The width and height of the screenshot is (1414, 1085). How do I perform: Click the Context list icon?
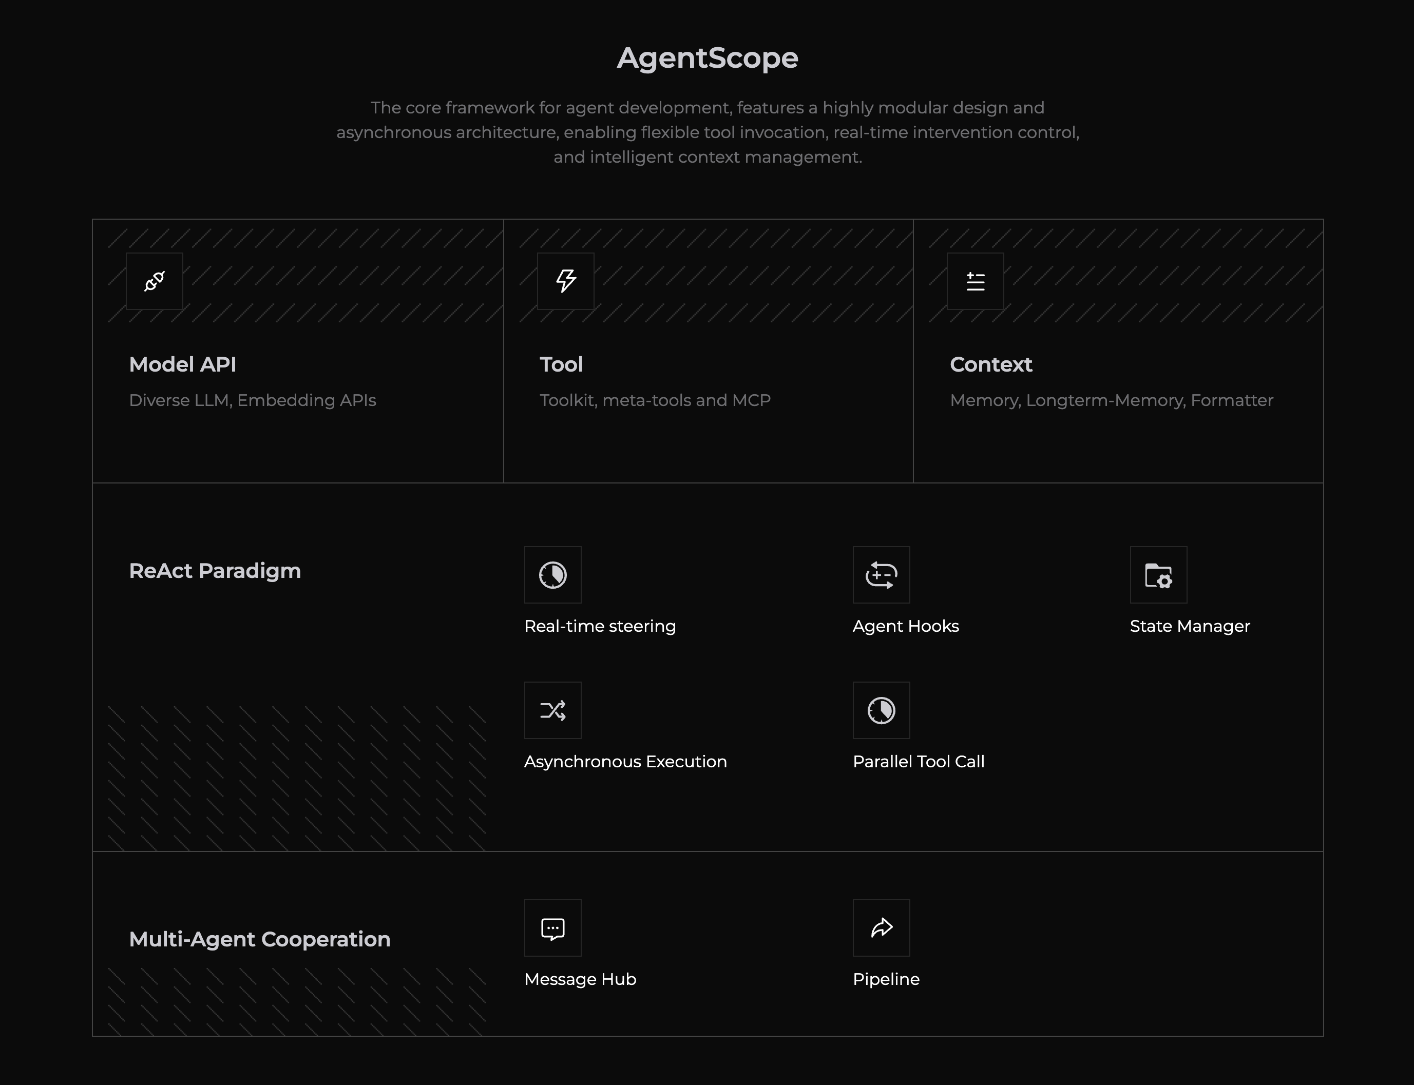(x=974, y=281)
